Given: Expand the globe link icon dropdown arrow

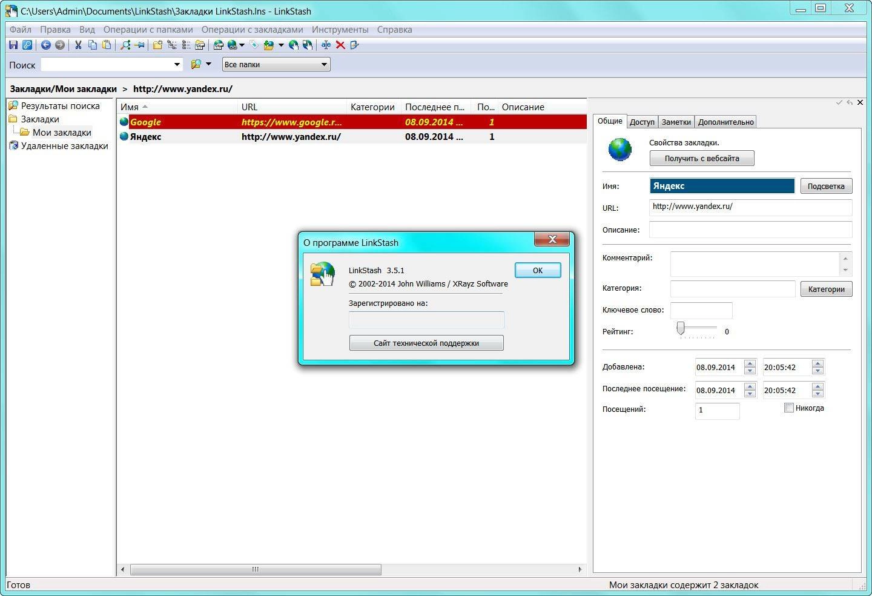Looking at the screenshot, I should (x=242, y=45).
